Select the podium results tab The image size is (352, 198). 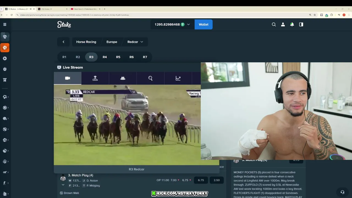[x=95, y=78]
